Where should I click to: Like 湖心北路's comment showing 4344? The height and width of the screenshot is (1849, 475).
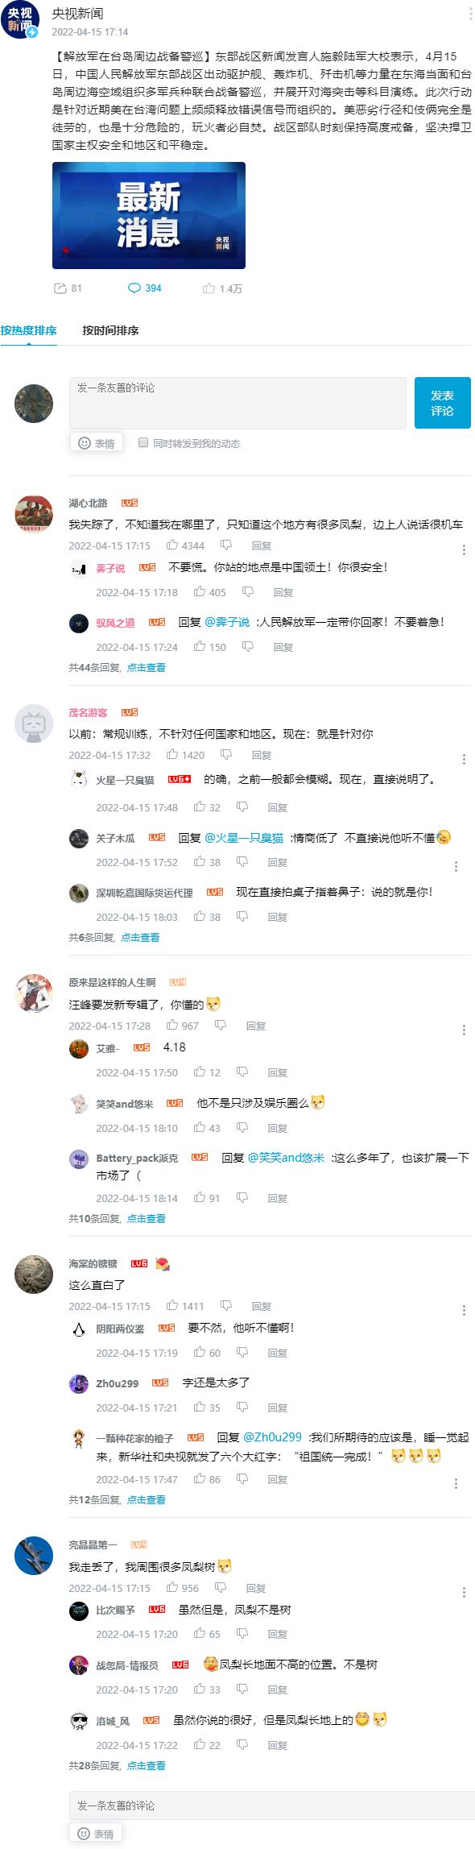pos(185,545)
